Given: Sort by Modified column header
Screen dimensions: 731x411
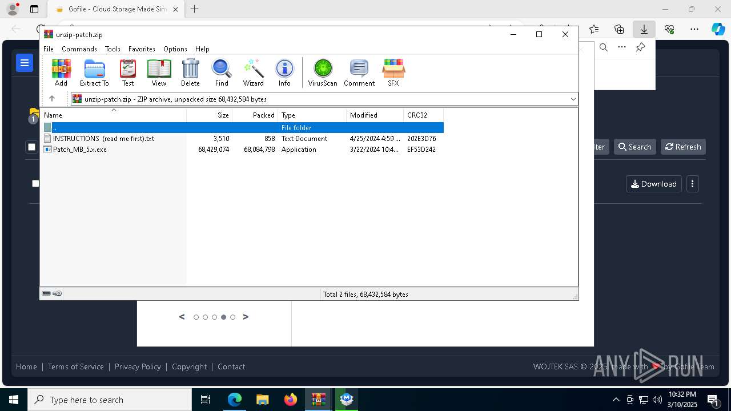Looking at the screenshot, I should (x=375, y=115).
